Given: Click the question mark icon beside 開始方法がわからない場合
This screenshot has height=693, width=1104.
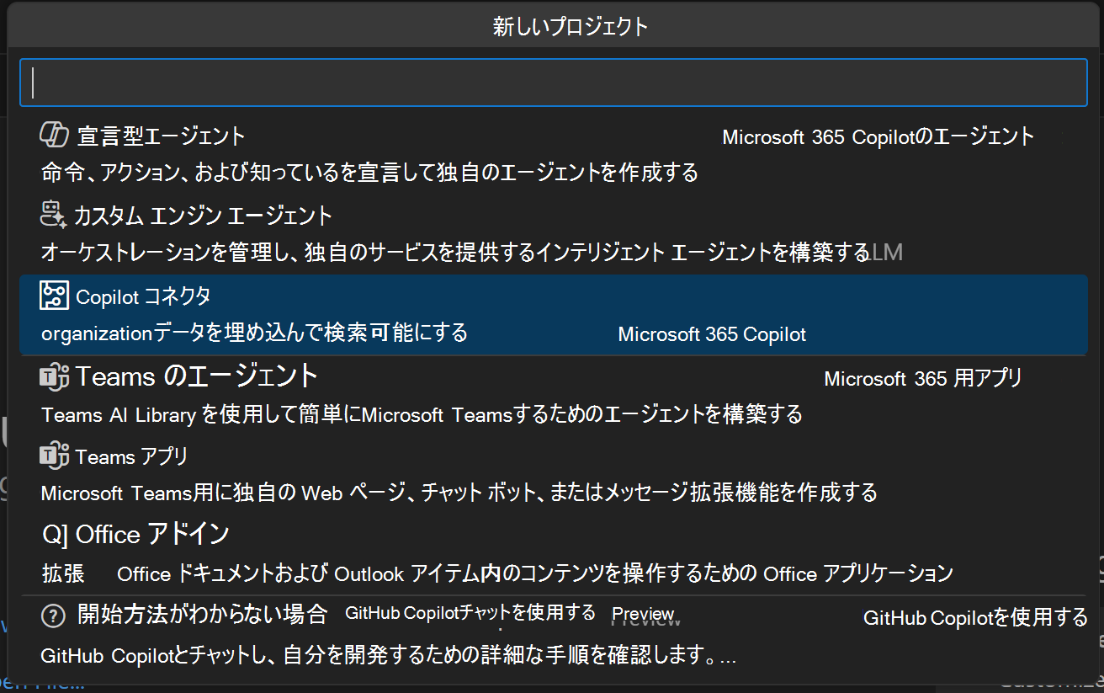Looking at the screenshot, I should click(54, 616).
